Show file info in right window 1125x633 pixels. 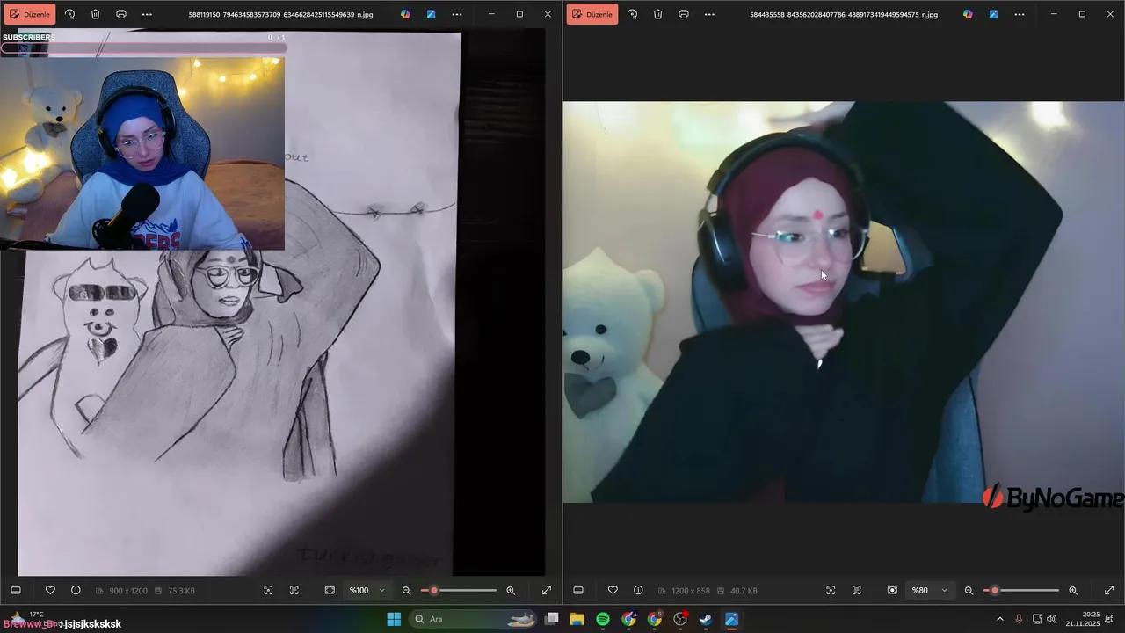[638, 590]
